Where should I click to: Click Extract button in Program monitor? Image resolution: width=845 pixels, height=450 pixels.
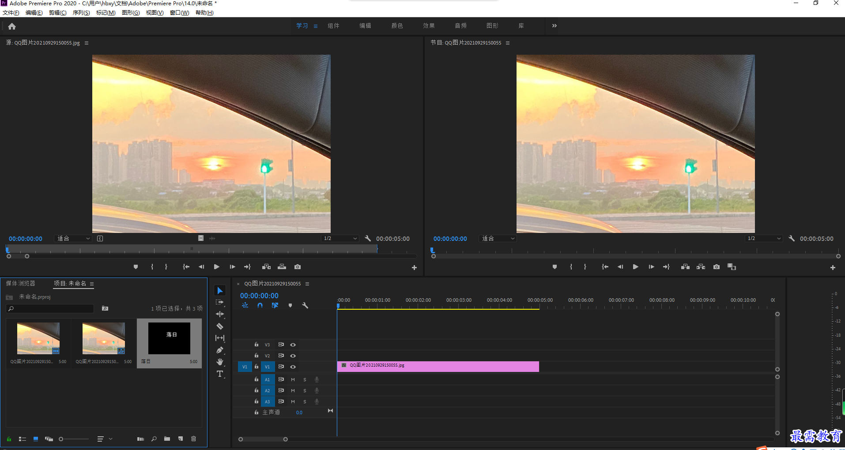coord(701,267)
